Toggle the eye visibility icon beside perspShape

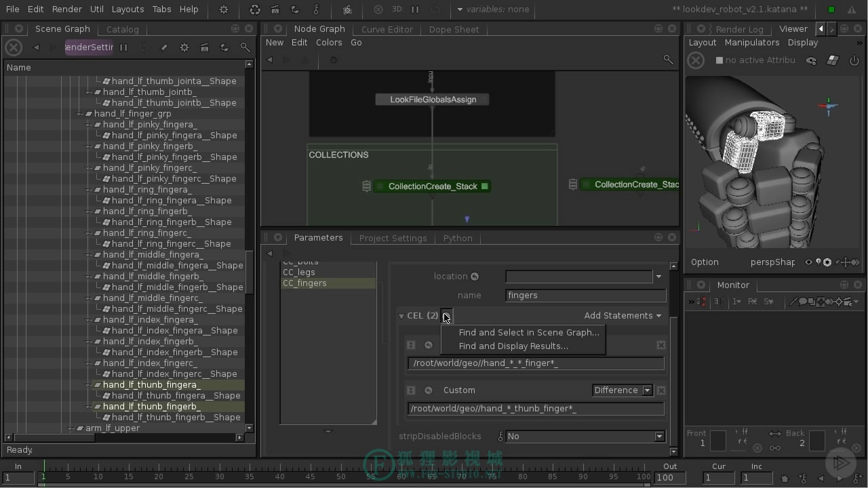pyautogui.click(x=808, y=262)
